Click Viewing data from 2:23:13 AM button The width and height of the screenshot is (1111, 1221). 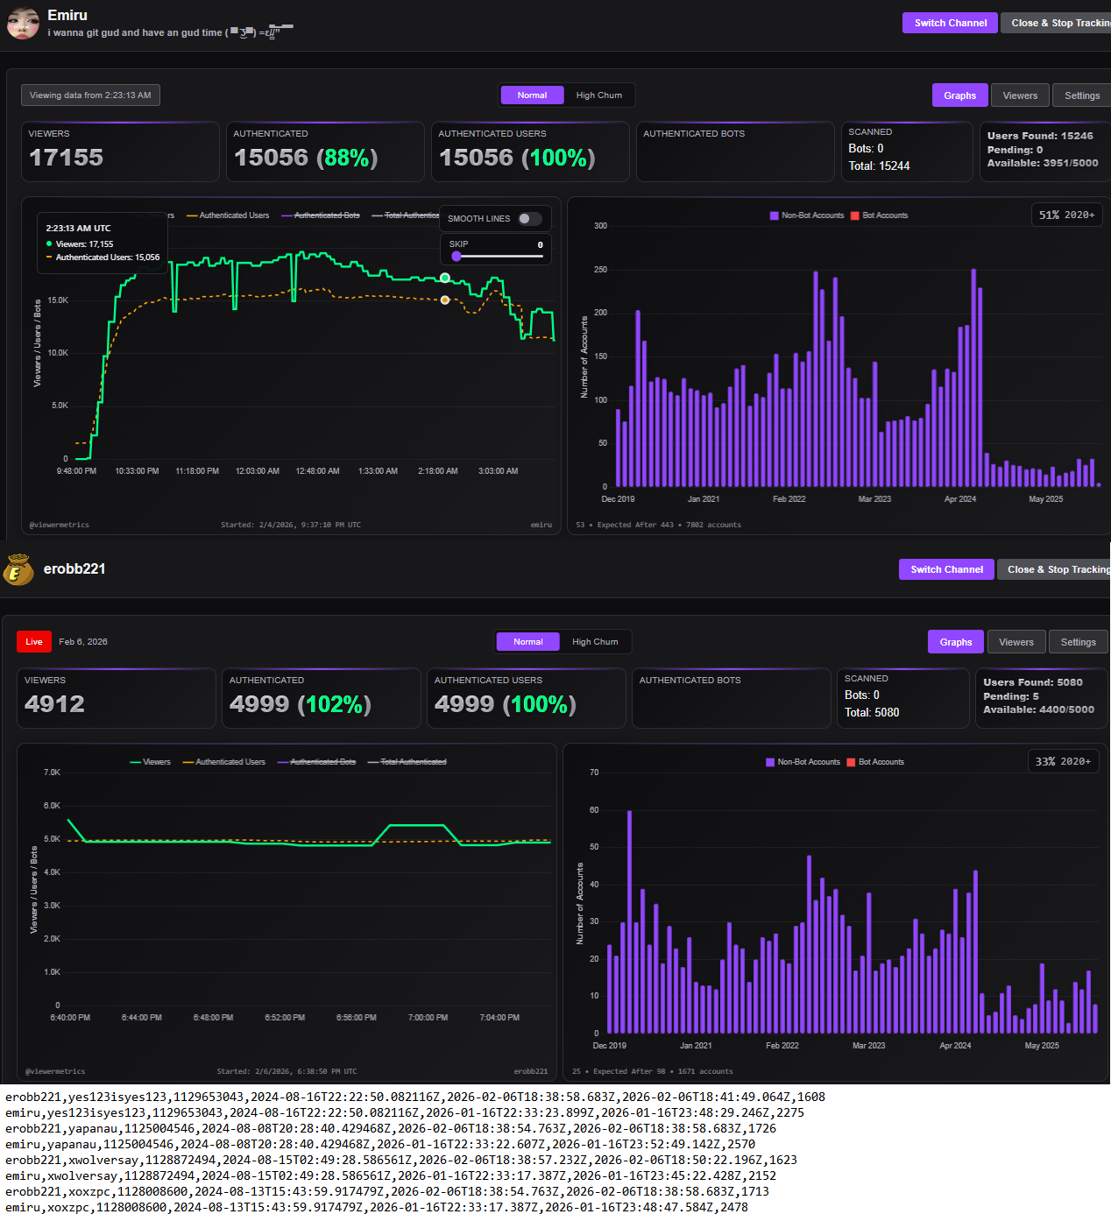coord(90,95)
